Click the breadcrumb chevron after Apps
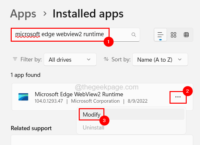Viewport: 200px width, 145px height. pos(44,14)
